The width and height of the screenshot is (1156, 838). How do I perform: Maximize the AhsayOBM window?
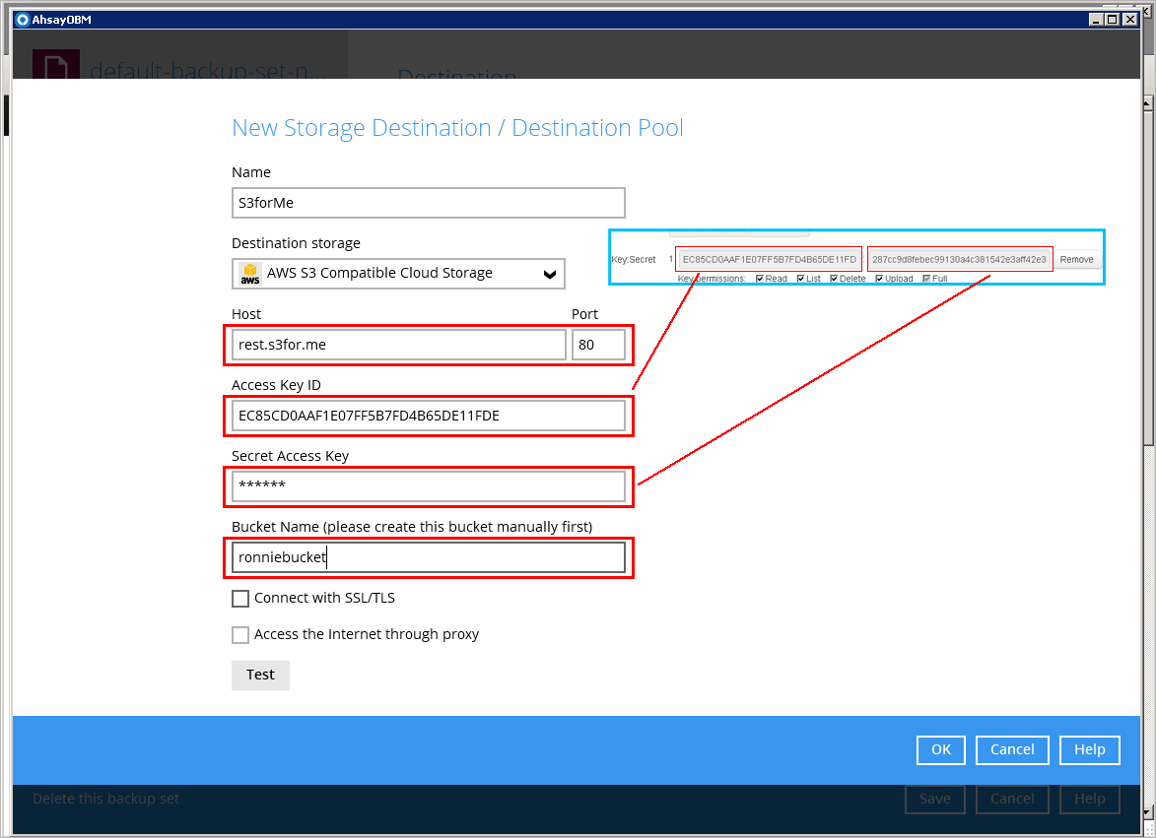(1113, 20)
